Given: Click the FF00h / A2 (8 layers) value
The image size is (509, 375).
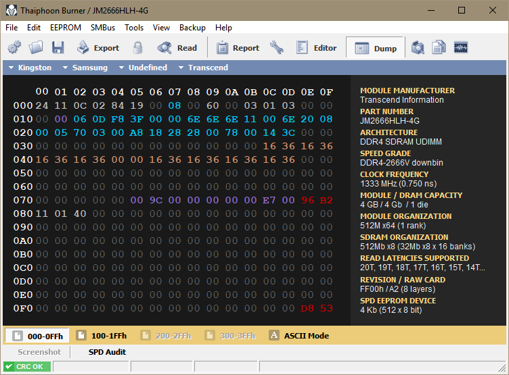Looking at the screenshot, I should [x=398, y=289].
